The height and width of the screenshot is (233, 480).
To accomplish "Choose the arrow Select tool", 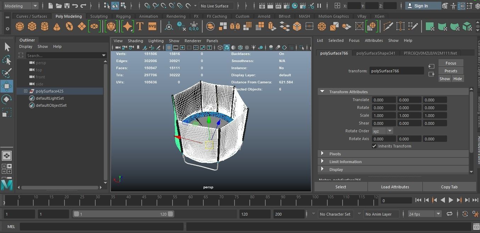I will point(7,47).
